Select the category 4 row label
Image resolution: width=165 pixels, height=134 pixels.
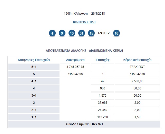(34, 88)
